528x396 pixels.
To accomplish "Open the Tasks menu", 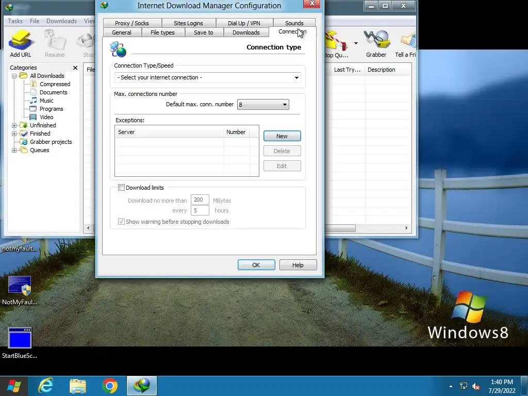I will point(15,21).
